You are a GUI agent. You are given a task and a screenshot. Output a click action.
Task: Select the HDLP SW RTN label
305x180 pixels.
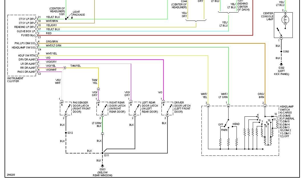pos(27,56)
